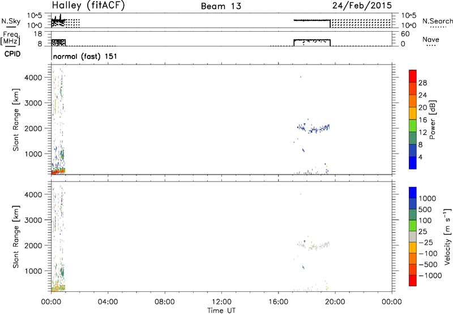The image size is (453, 314).
Task: Click the light green 12-16 dB Power segment
Action: [x=413, y=125]
